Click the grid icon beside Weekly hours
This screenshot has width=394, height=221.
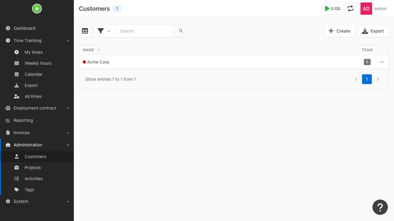(17, 63)
